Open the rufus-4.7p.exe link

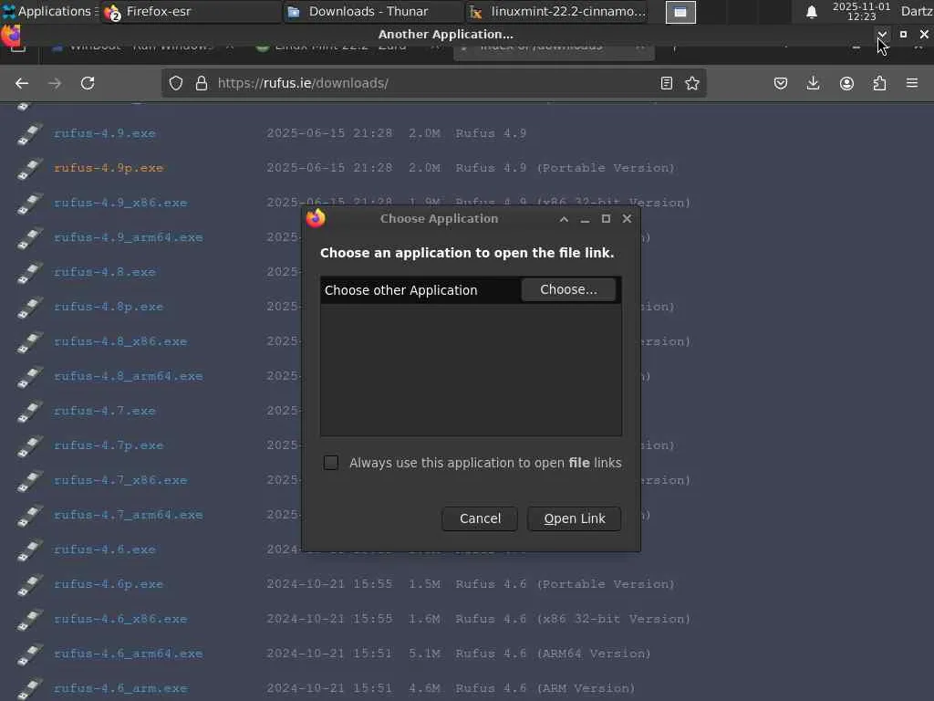tap(109, 445)
